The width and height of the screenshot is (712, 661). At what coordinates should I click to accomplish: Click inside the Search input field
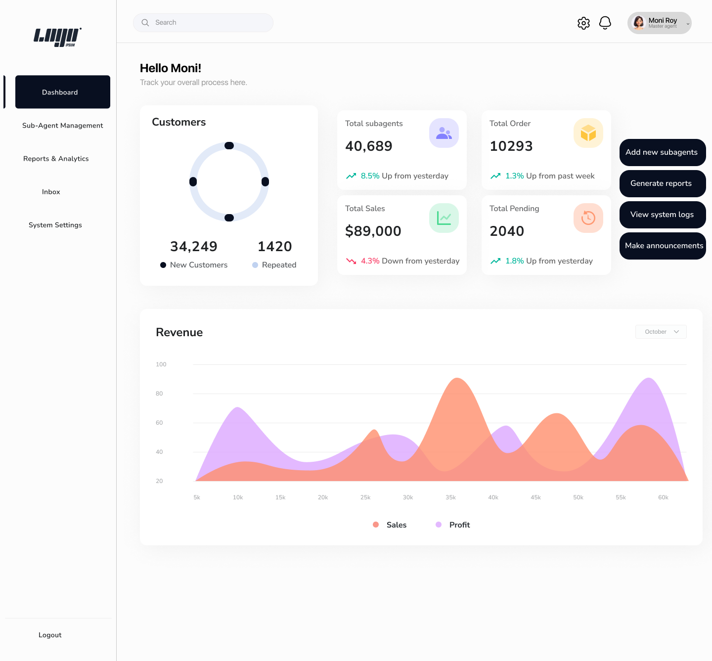coord(203,22)
